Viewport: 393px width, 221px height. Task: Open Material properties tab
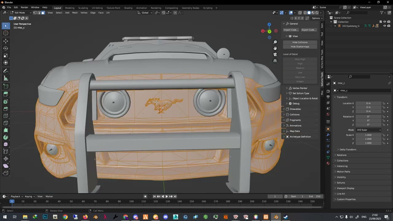(328, 163)
